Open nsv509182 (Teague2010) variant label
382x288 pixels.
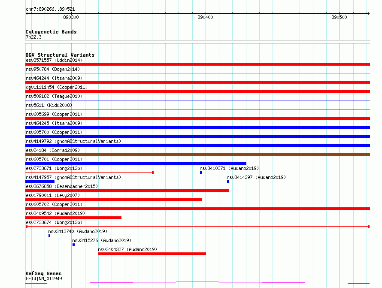(54, 96)
